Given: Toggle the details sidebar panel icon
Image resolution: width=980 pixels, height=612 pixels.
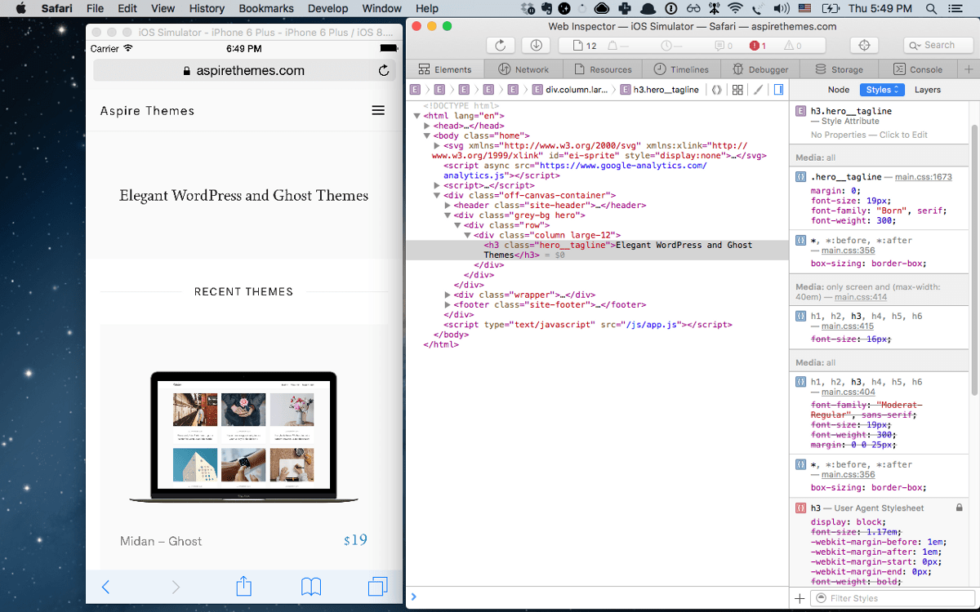Looking at the screenshot, I should [x=777, y=89].
